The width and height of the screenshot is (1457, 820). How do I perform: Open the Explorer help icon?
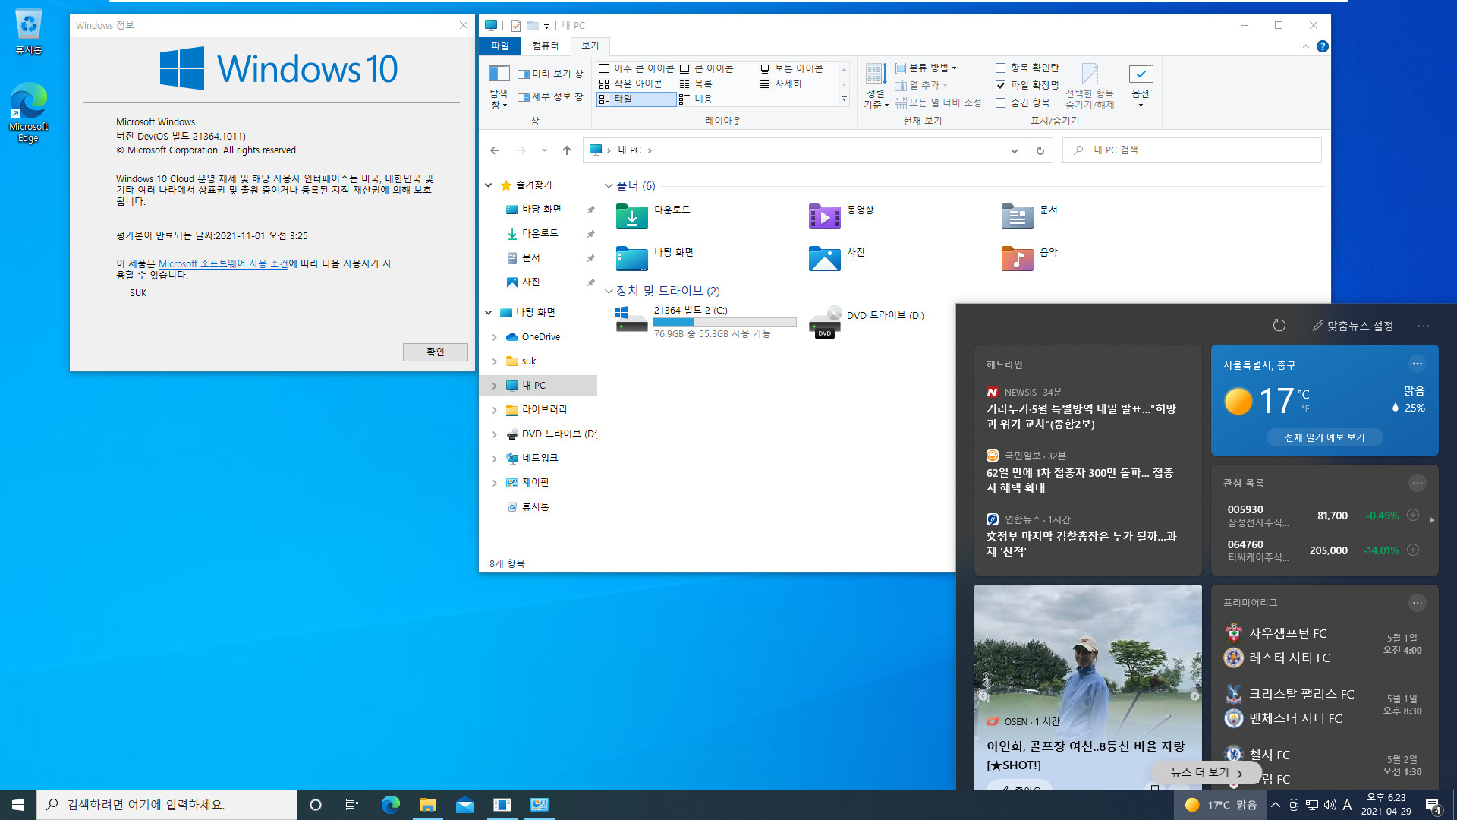(1323, 46)
